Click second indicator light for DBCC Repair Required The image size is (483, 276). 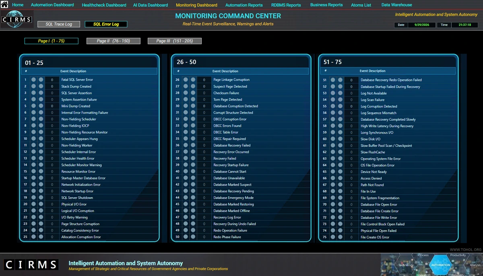click(193, 139)
